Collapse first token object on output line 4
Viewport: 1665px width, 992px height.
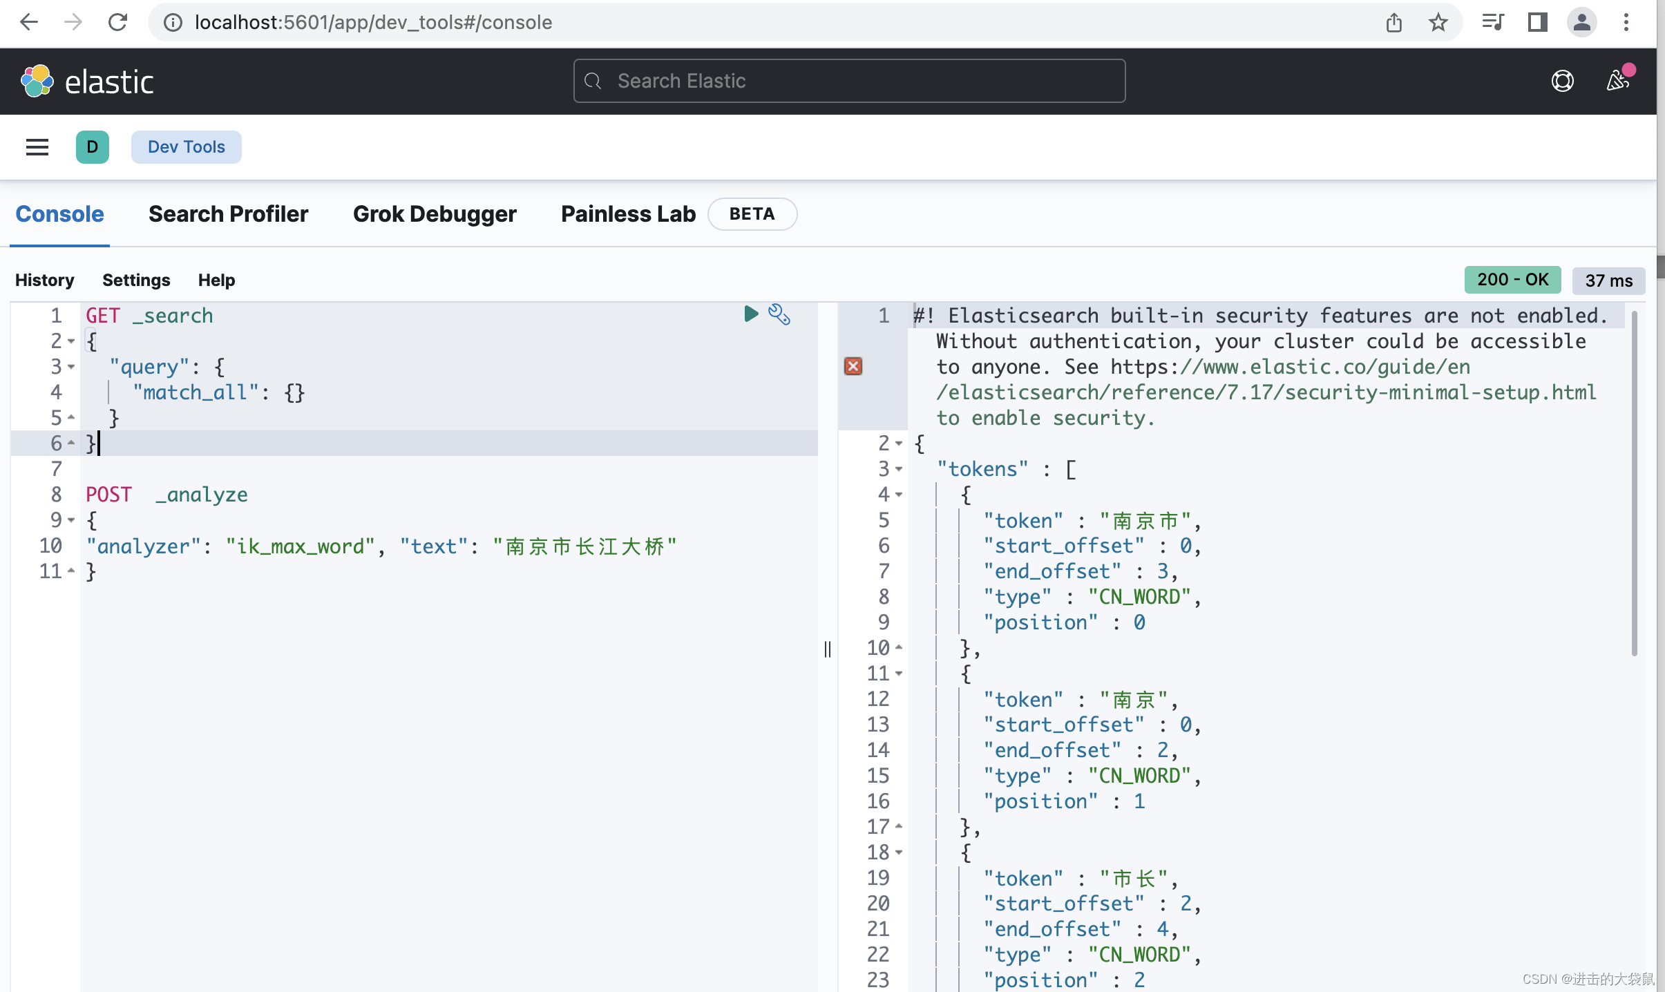pyautogui.click(x=899, y=495)
